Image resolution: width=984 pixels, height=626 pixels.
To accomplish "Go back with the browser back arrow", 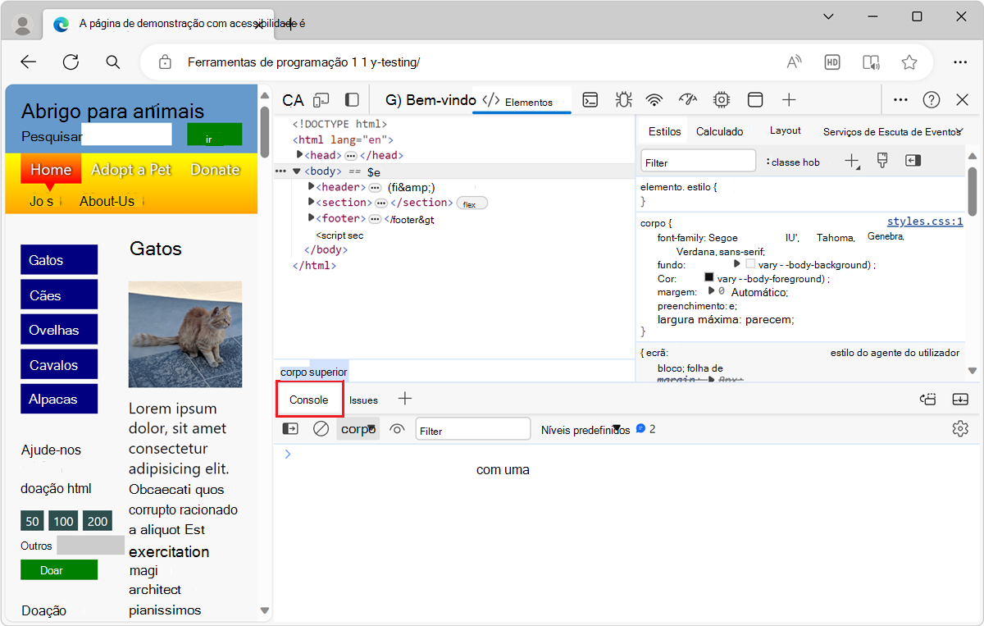I will 29,62.
